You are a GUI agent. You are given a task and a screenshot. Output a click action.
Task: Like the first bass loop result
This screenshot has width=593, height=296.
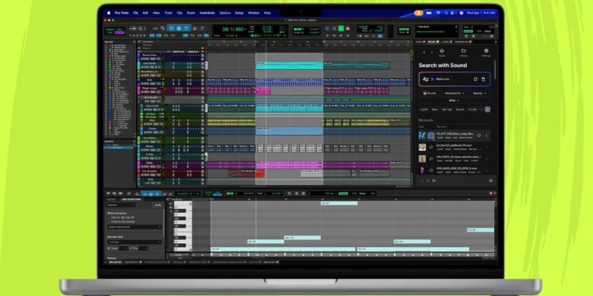(479, 136)
